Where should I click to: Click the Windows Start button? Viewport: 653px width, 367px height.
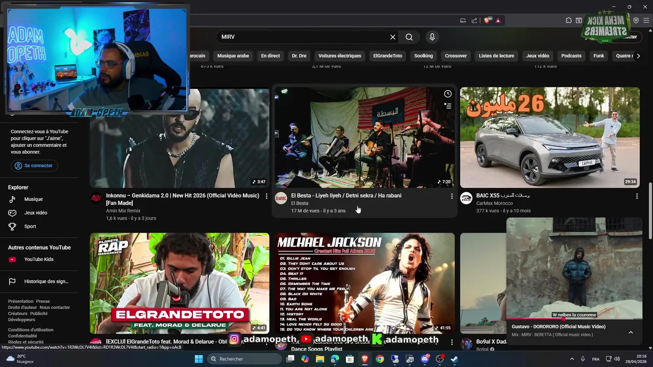point(198,359)
